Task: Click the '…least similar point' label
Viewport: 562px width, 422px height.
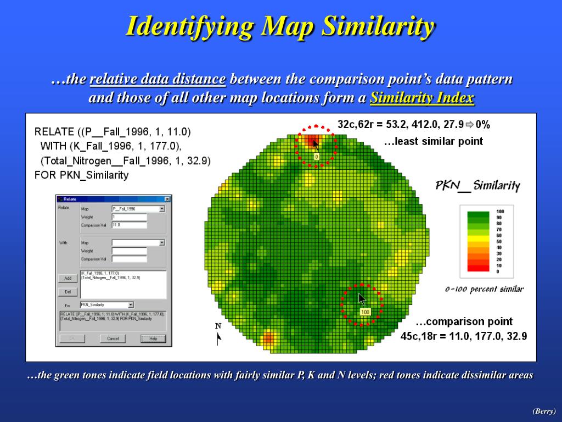Action: pyautogui.click(x=434, y=141)
